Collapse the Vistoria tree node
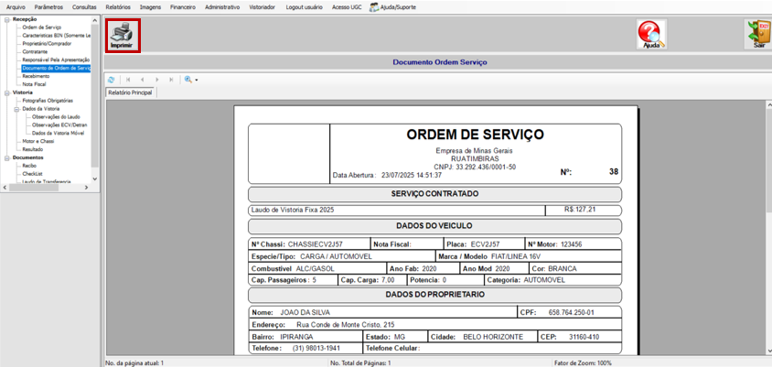 (x=7, y=92)
